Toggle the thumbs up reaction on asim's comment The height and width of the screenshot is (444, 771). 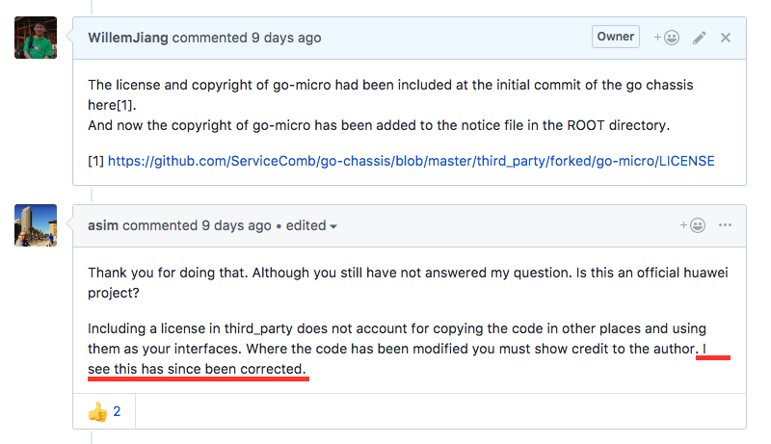pos(104,411)
